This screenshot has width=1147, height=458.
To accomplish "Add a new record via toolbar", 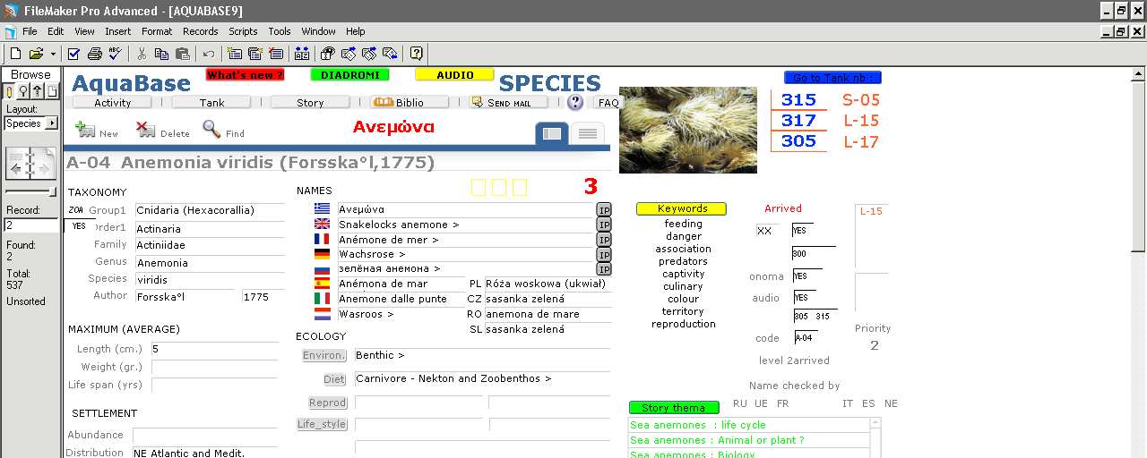I will 235,54.
